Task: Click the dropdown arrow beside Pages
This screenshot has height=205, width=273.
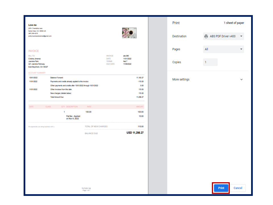Action: [241, 49]
